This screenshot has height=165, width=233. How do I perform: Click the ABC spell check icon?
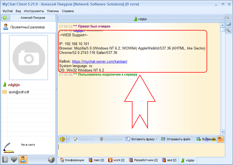pyautogui.click(x=221, y=139)
